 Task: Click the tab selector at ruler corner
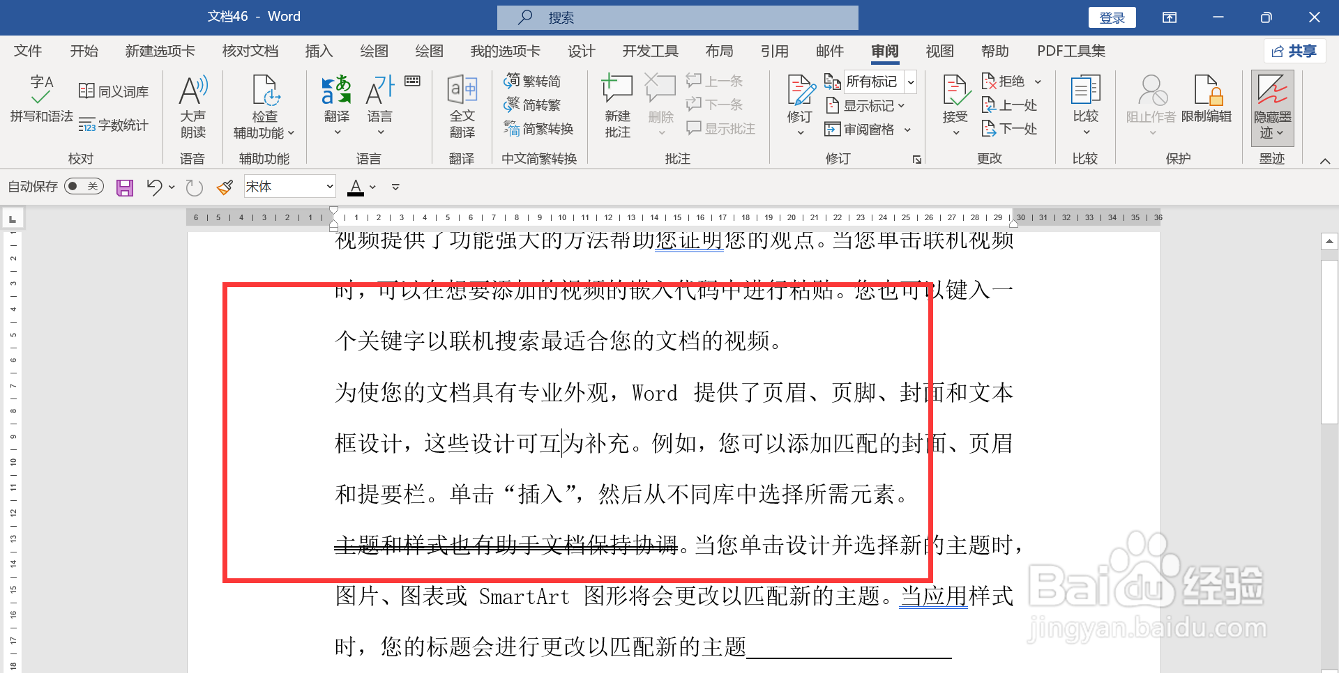tap(13, 219)
